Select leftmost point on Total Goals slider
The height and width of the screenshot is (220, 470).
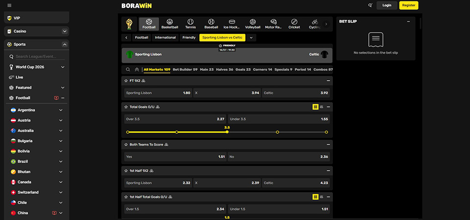[x=128, y=132]
